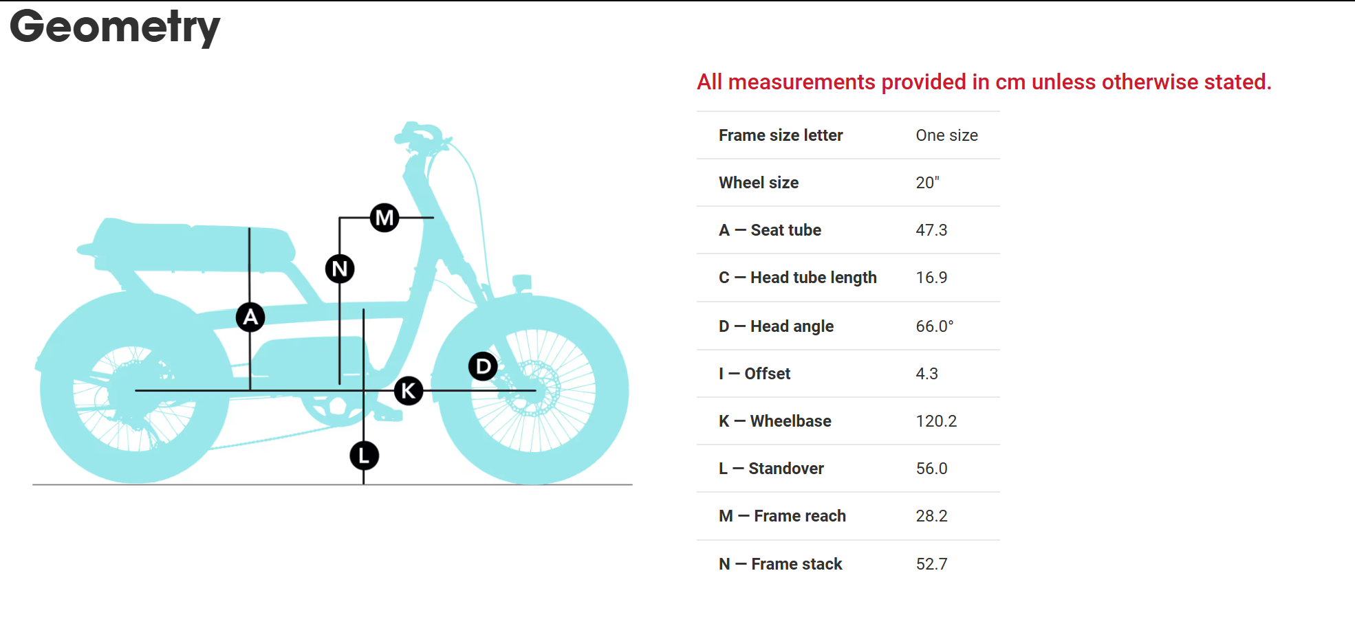The width and height of the screenshot is (1355, 617).
Task: Click the "L — Standover" label
Action: tap(771, 469)
